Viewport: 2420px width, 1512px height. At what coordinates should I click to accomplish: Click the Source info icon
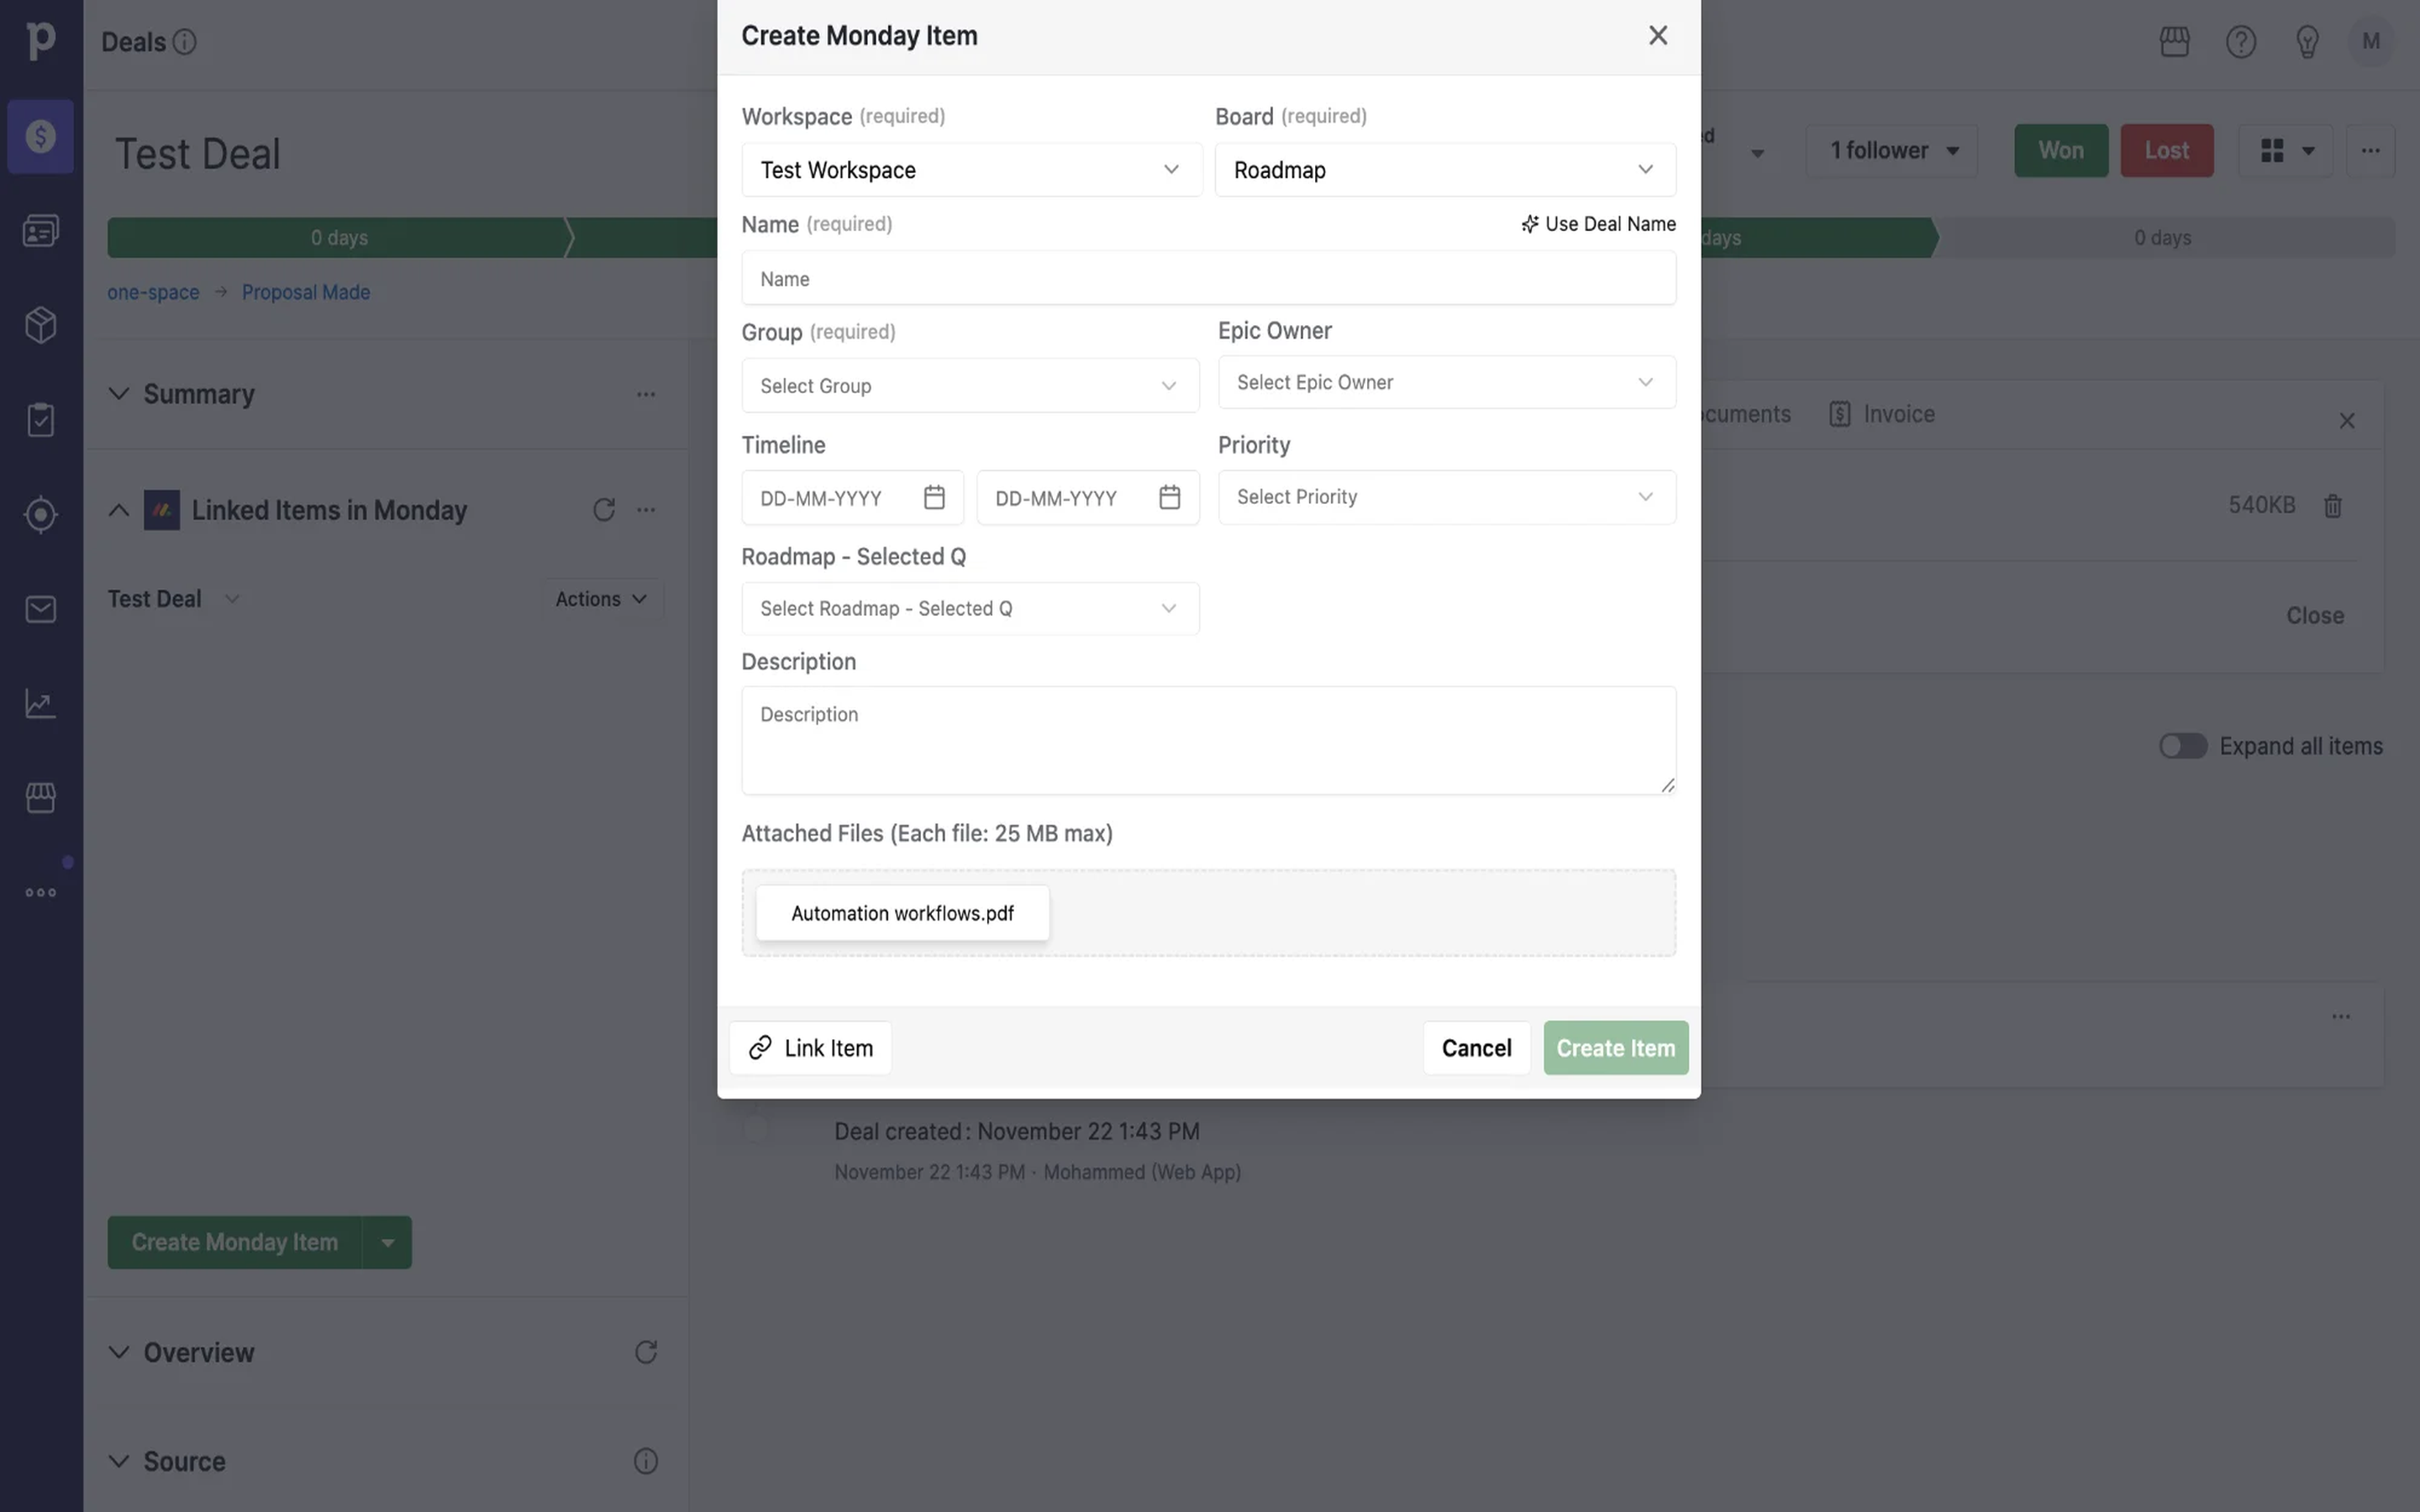[x=646, y=1461]
